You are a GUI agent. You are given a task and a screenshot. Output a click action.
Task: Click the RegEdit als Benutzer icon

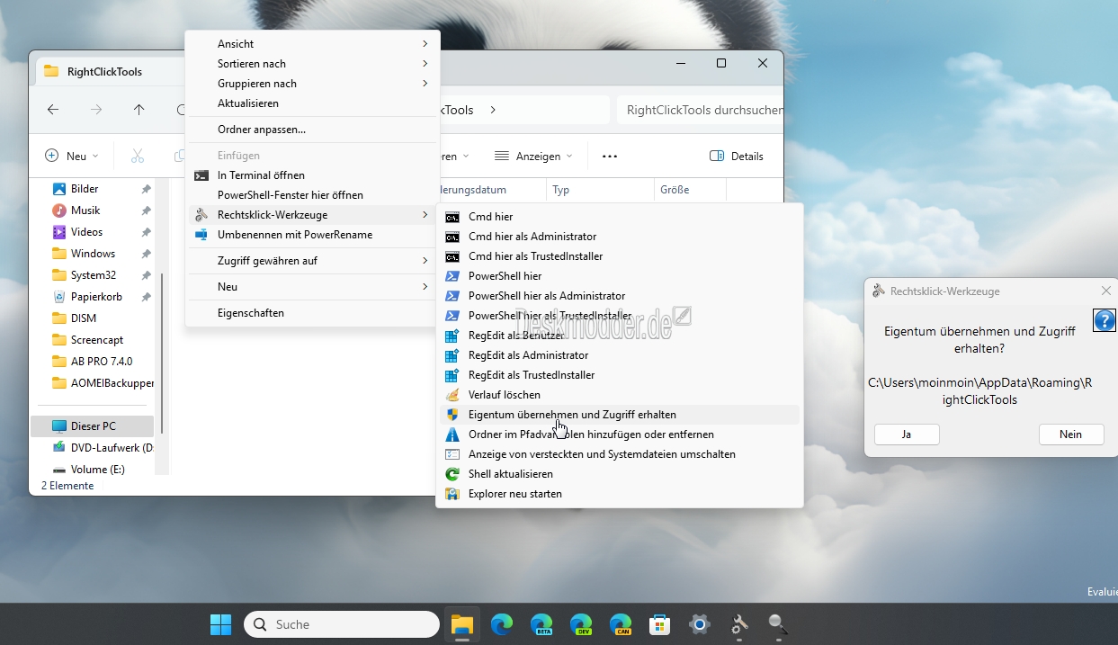452,336
